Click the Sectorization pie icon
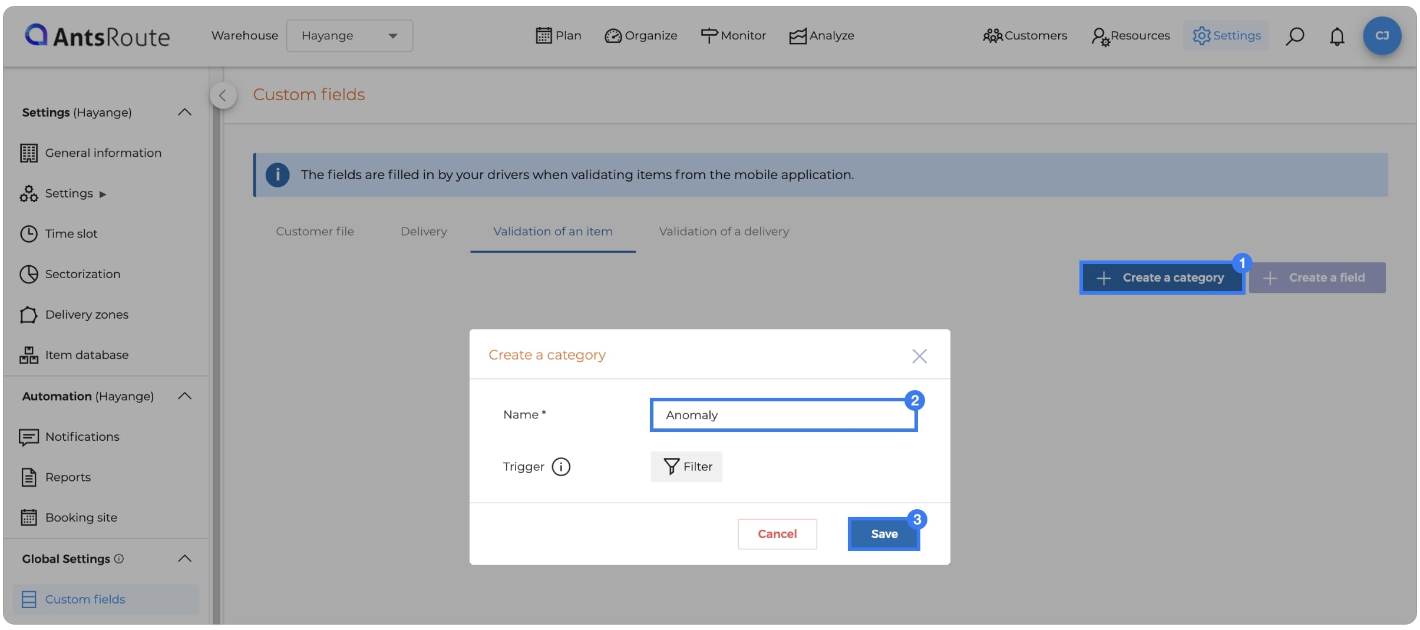This screenshot has width=1420, height=630. tap(29, 274)
